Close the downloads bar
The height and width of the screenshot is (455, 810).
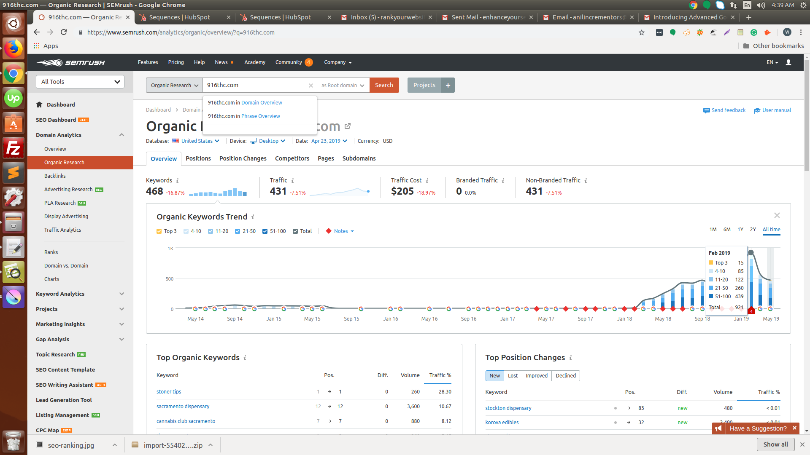(802, 444)
